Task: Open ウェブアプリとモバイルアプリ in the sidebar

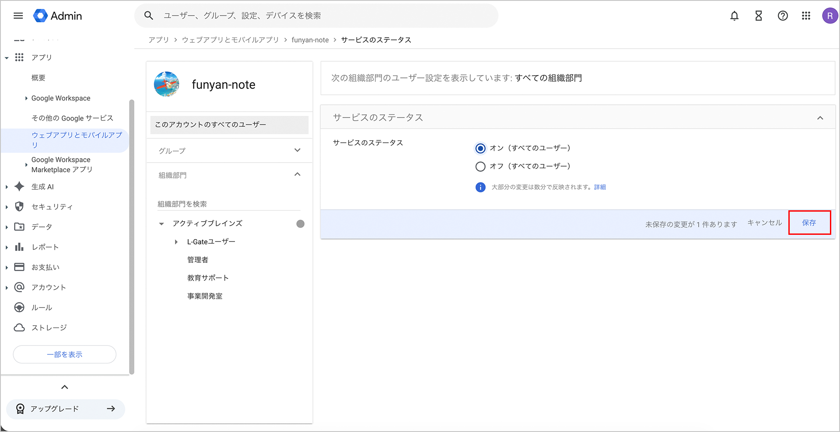Action: (77, 139)
